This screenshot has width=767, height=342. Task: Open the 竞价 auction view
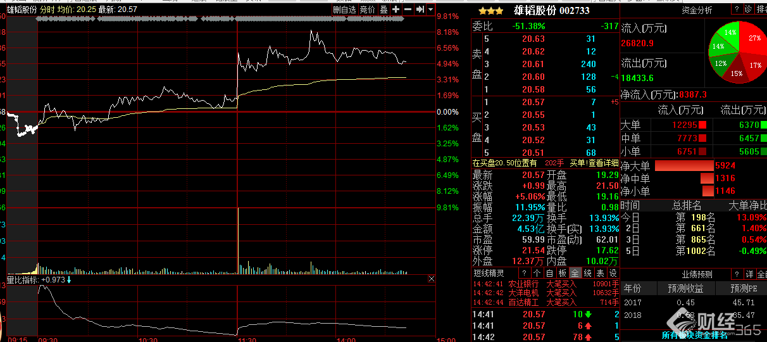pos(367,9)
